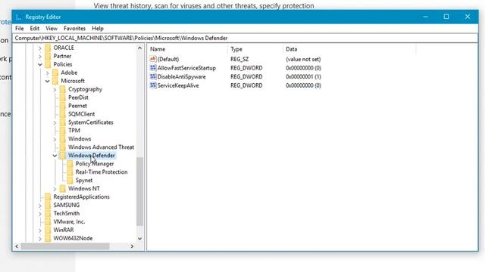Select the VMware, Inc. key
The width and height of the screenshot is (485, 272).
(69, 221)
